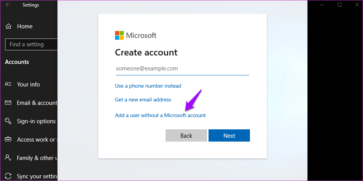
Task: Maximize the Settings window
Action: 340,5
